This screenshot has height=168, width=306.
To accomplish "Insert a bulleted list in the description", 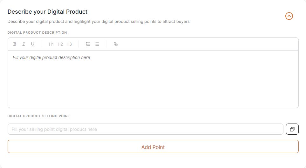I will (x=97, y=44).
